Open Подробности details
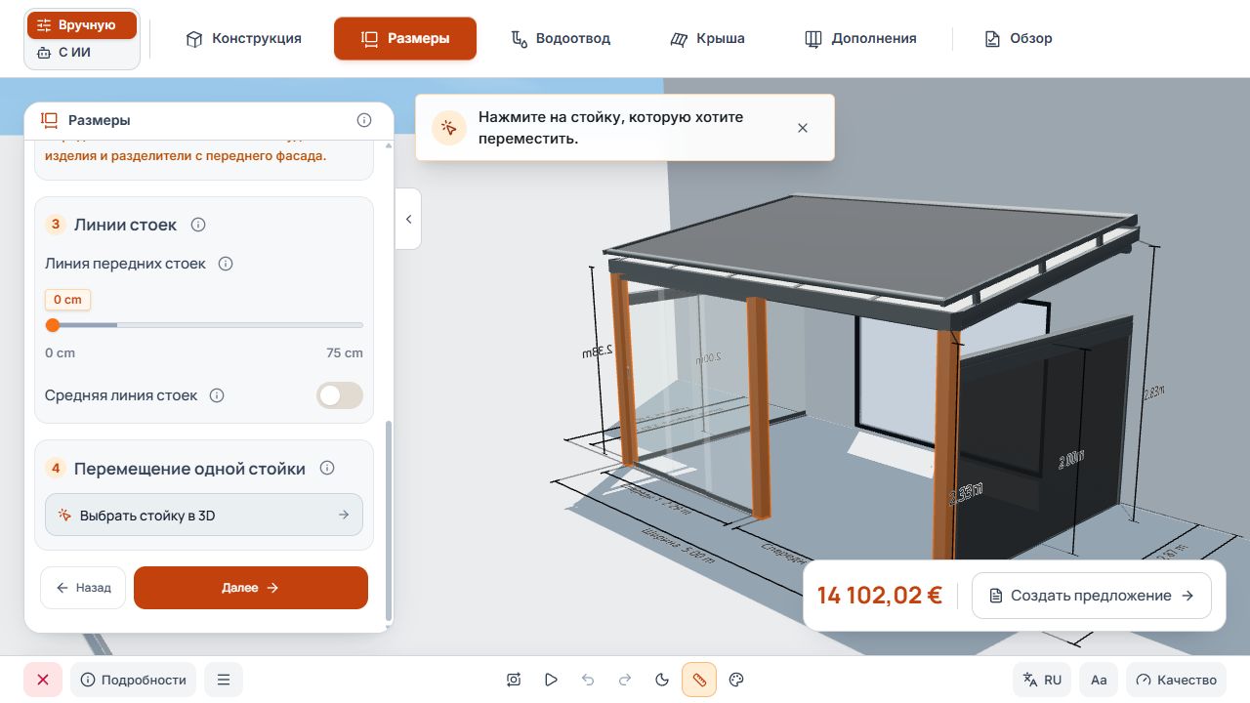 (133, 680)
